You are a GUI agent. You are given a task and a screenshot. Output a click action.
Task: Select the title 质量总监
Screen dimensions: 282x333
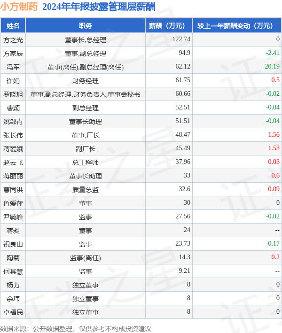click(86, 190)
